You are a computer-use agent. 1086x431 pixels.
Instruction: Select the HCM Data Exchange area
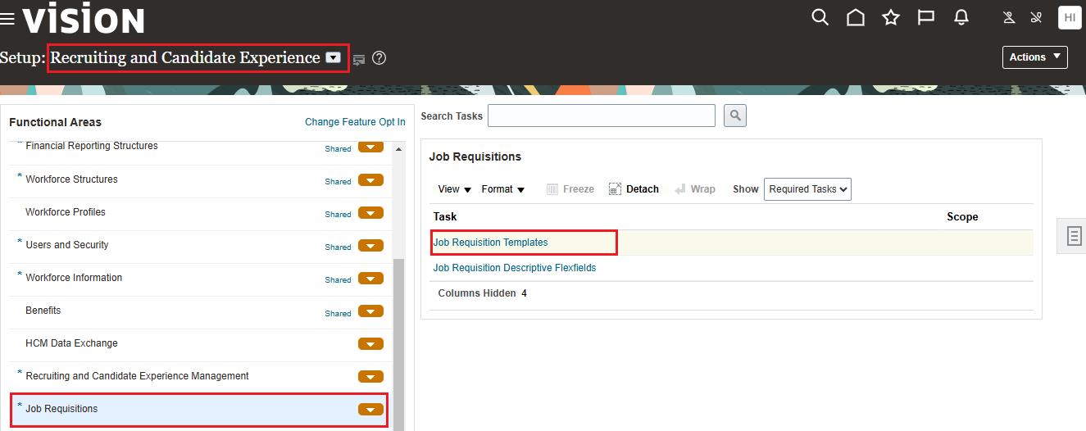click(x=71, y=343)
